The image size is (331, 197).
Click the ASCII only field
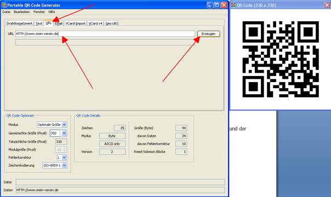(x=112, y=144)
